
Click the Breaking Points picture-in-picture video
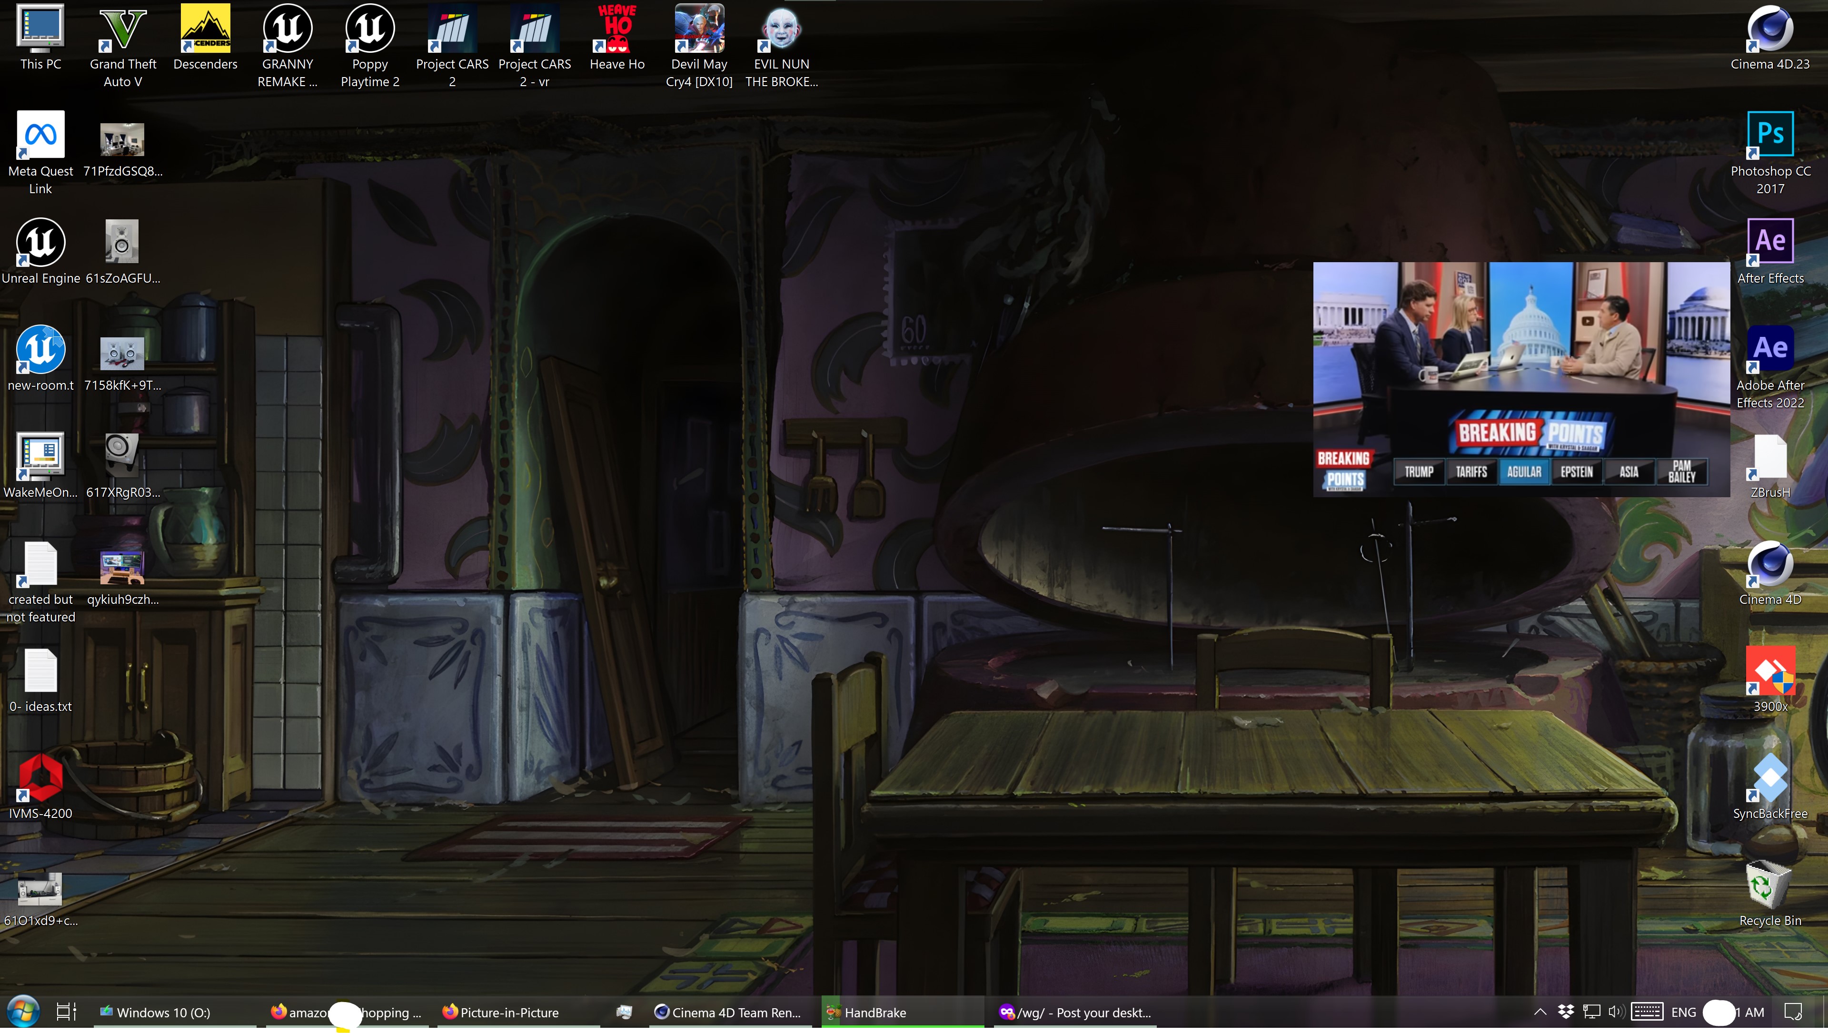coord(1521,379)
